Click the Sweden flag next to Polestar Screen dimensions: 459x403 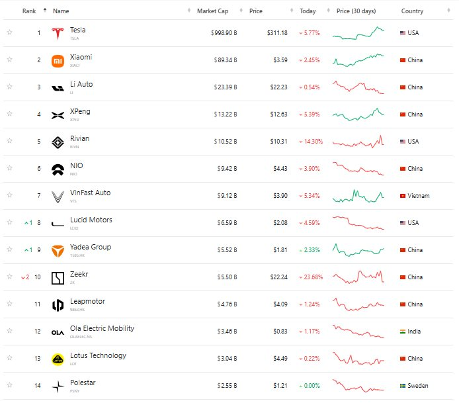coord(403,386)
